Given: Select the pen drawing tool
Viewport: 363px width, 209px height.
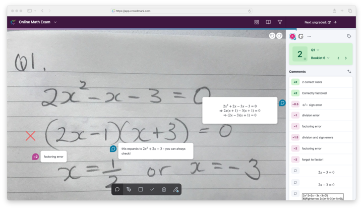Looking at the screenshot, I should point(129,189).
